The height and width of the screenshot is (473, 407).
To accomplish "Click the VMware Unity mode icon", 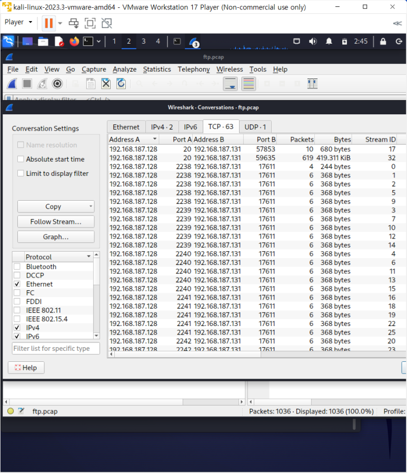I will coord(106,23).
